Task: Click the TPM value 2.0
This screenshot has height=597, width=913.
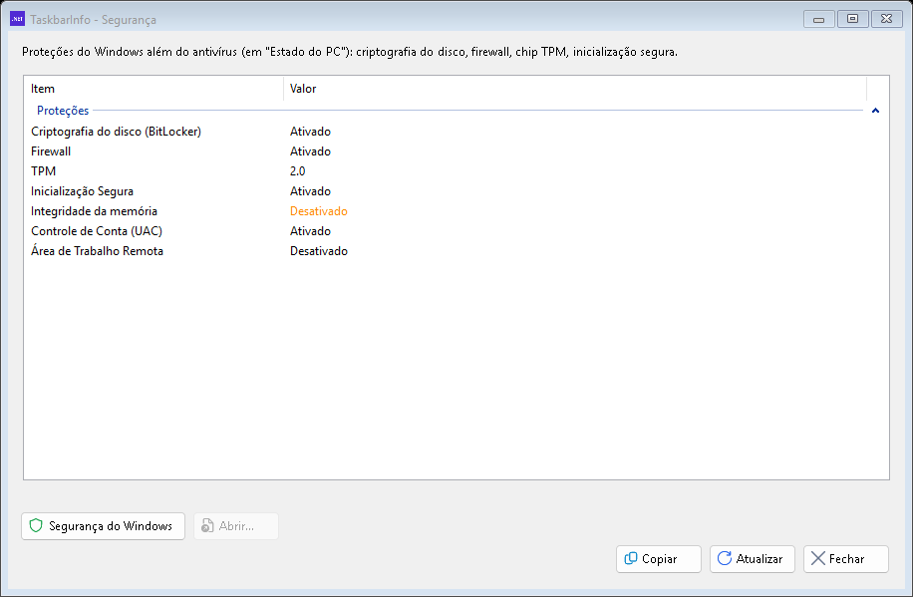Action: (298, 171)
